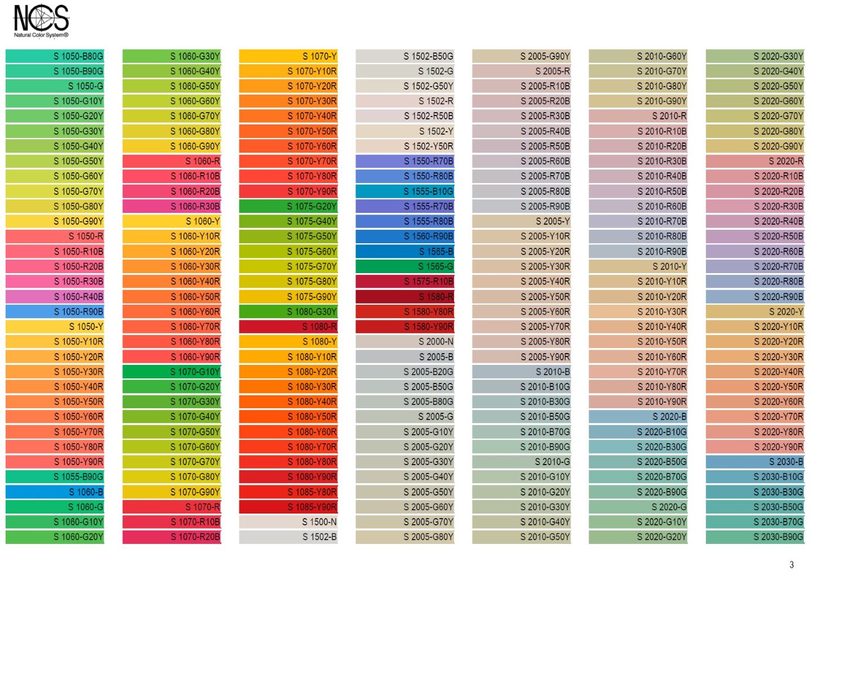This screenshot has height=687, width=845.
Task: Click the S 1500-N neutral swatch
Action: 288,522
